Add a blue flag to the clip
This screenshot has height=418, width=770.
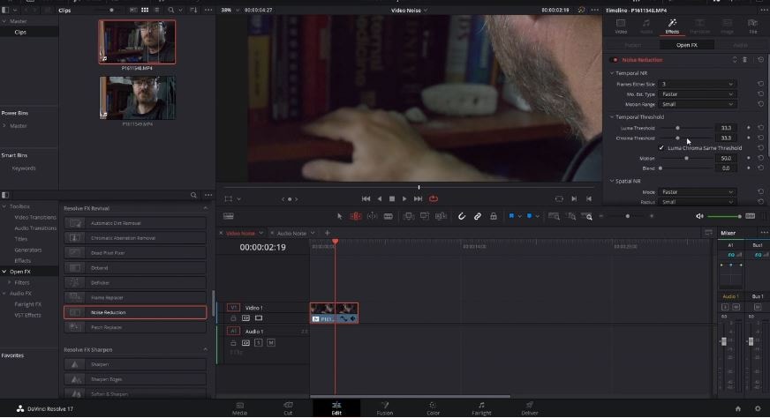coord(511,216)
